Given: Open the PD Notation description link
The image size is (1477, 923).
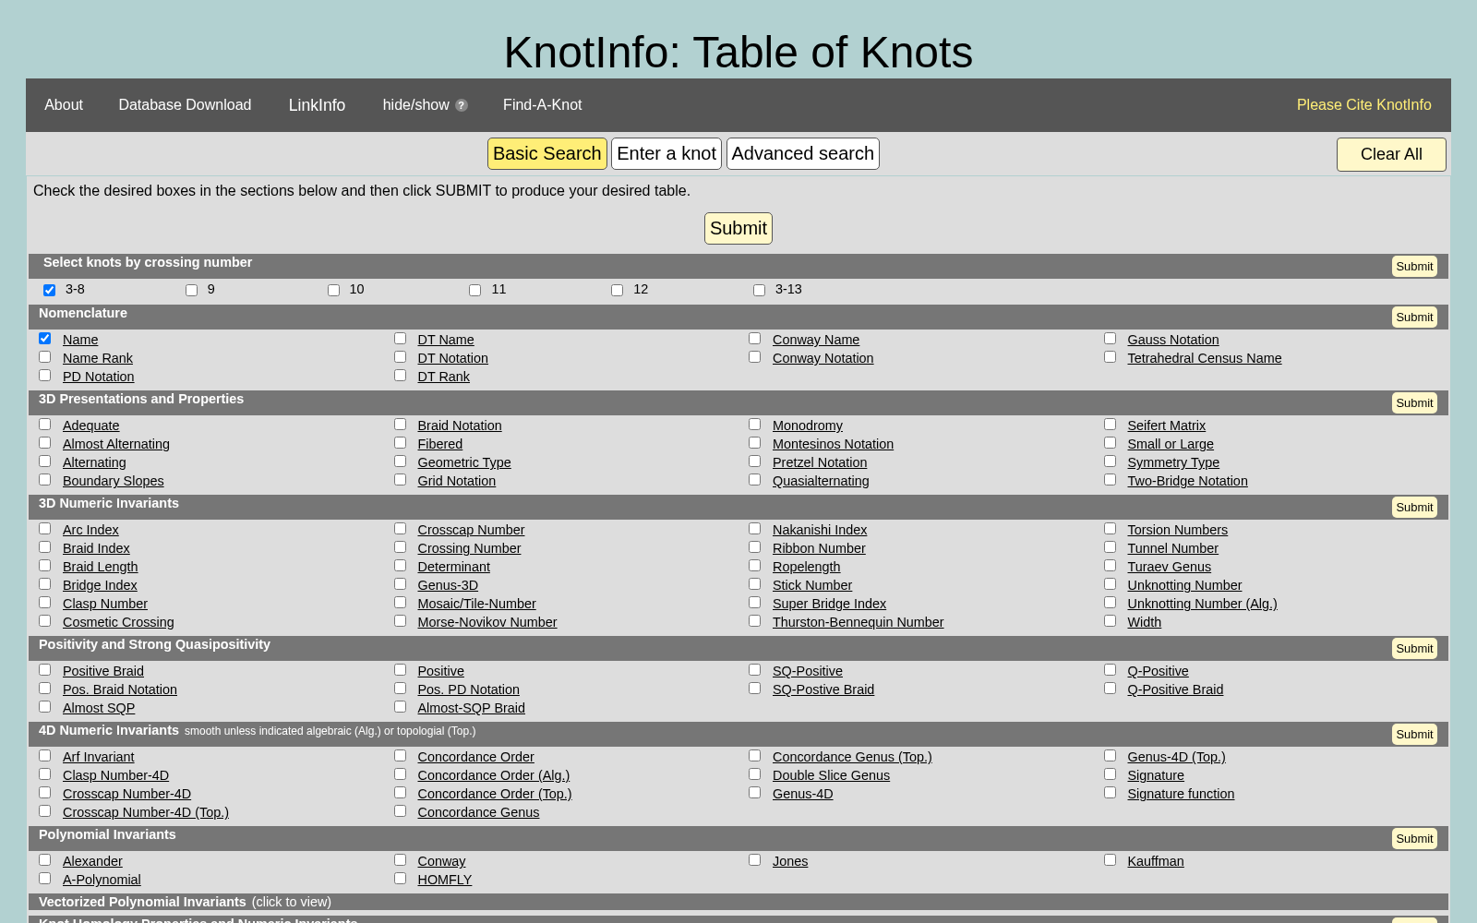Looking at the screenshot, I should point(99,377).
